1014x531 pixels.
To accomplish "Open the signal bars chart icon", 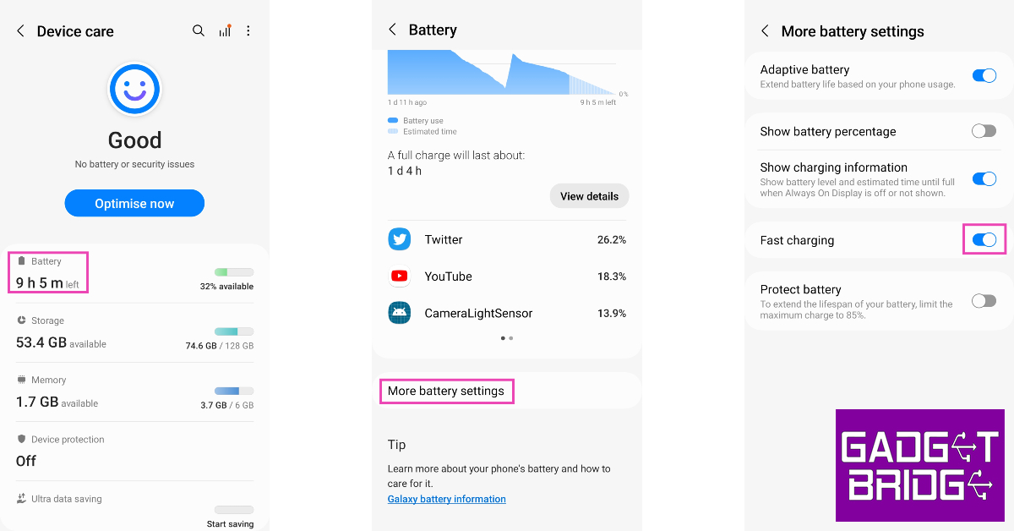I will (225, 31).
